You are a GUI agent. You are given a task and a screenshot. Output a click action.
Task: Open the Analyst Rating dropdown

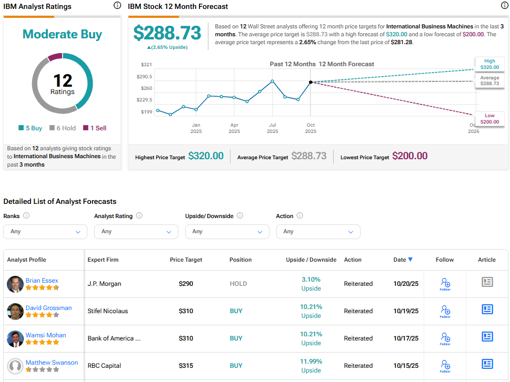[x=136, y=232]
